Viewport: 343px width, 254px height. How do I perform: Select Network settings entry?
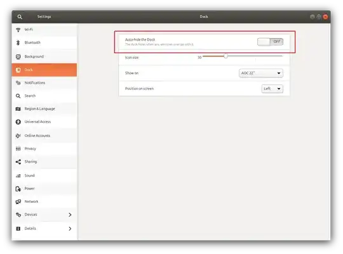tap(44, 201)
